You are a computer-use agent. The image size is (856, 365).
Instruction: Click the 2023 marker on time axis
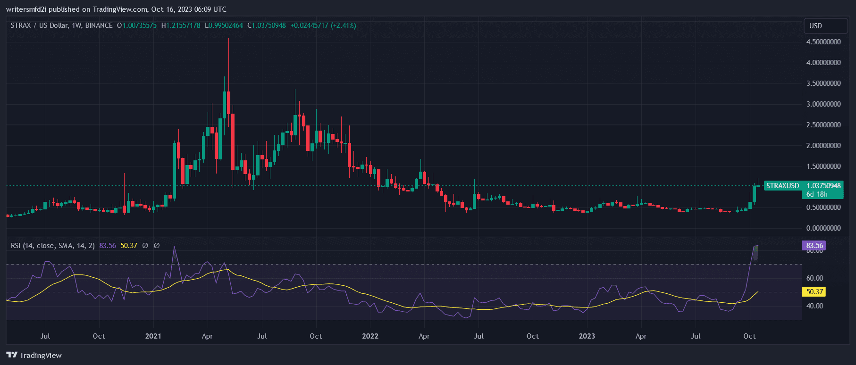coord(587,336)
